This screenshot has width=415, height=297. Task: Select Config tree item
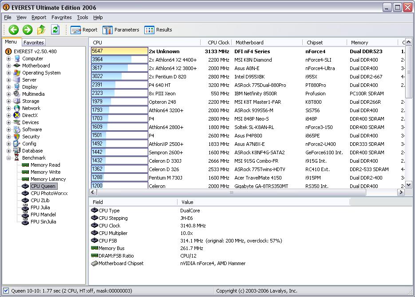click(29, 144)
